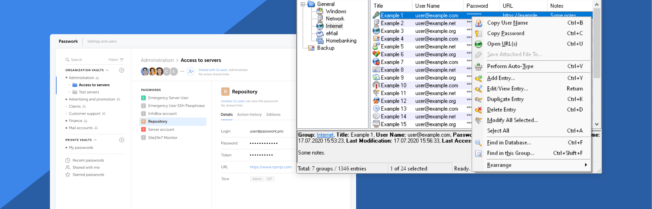Click the icon next to Example 12 entry
Screen dimensions: 652x209
pos(376,101)
